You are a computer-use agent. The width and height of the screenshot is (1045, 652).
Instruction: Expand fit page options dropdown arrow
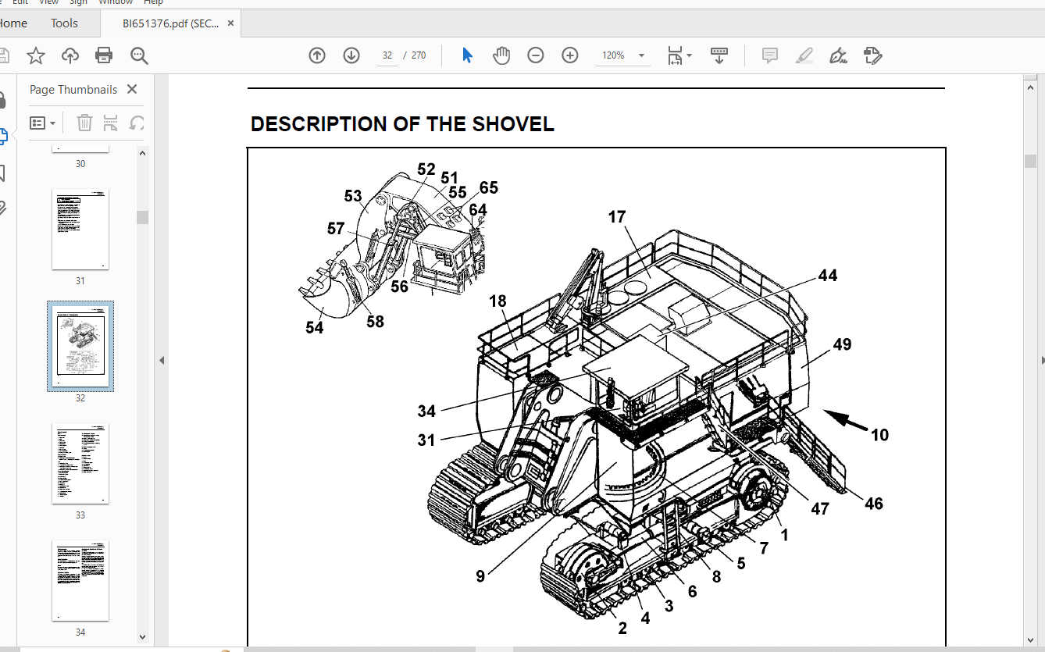(x=689, y=55)
